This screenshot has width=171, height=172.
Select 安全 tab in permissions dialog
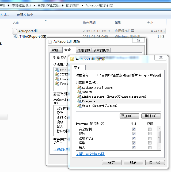click(x=78, y=67)
